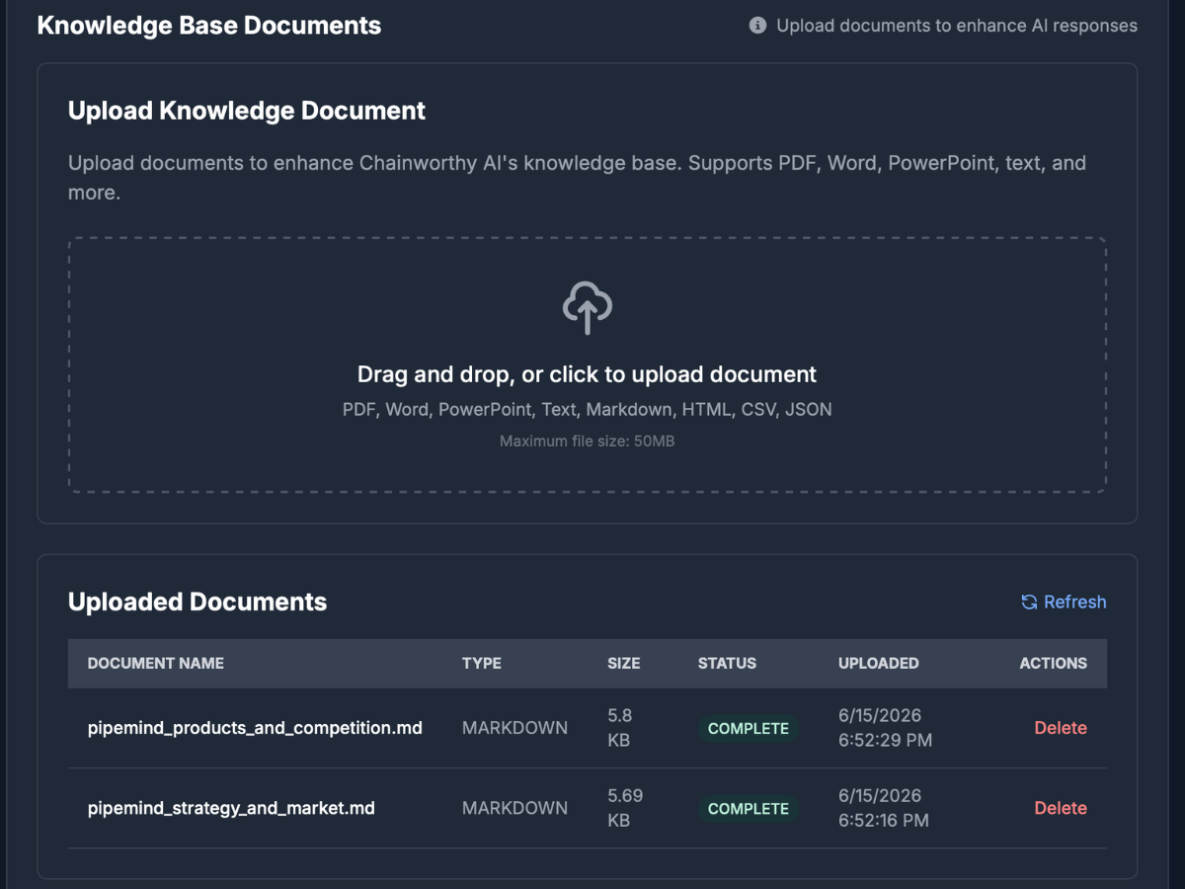Click the Knowledge Base Documents heading
The width and height of the screenshot is (1185, 889).
click(x=209, y=26)
